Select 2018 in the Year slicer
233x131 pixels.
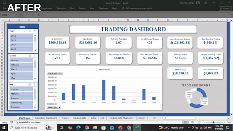coord(21,49)
